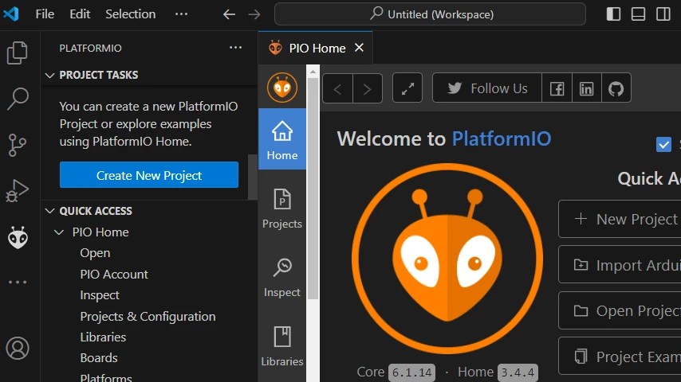Click Open Project button
This screenshot has height=382, width=681.
tap(620, 310)
